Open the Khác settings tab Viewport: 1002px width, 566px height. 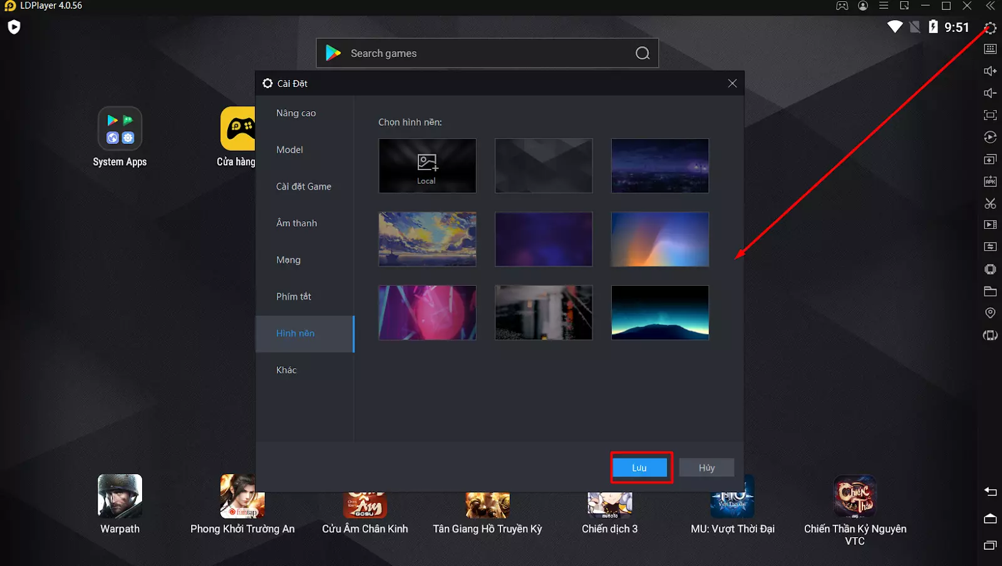286,370
